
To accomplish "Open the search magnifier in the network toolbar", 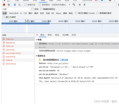I will click(20, 5).
